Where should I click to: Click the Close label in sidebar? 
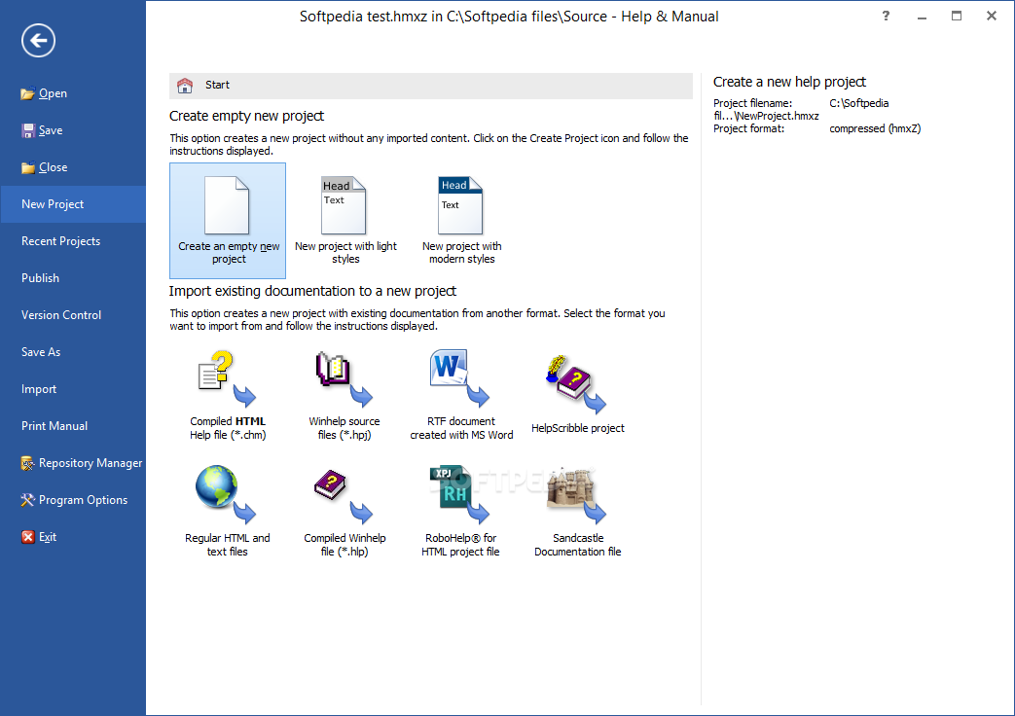click(54, 167)
